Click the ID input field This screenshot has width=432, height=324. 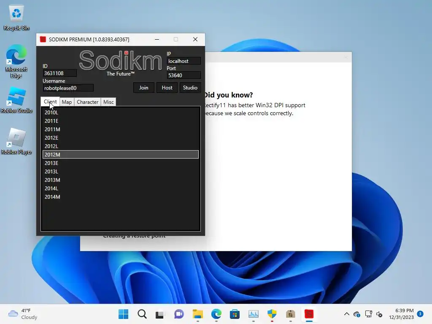coord(59,73)
